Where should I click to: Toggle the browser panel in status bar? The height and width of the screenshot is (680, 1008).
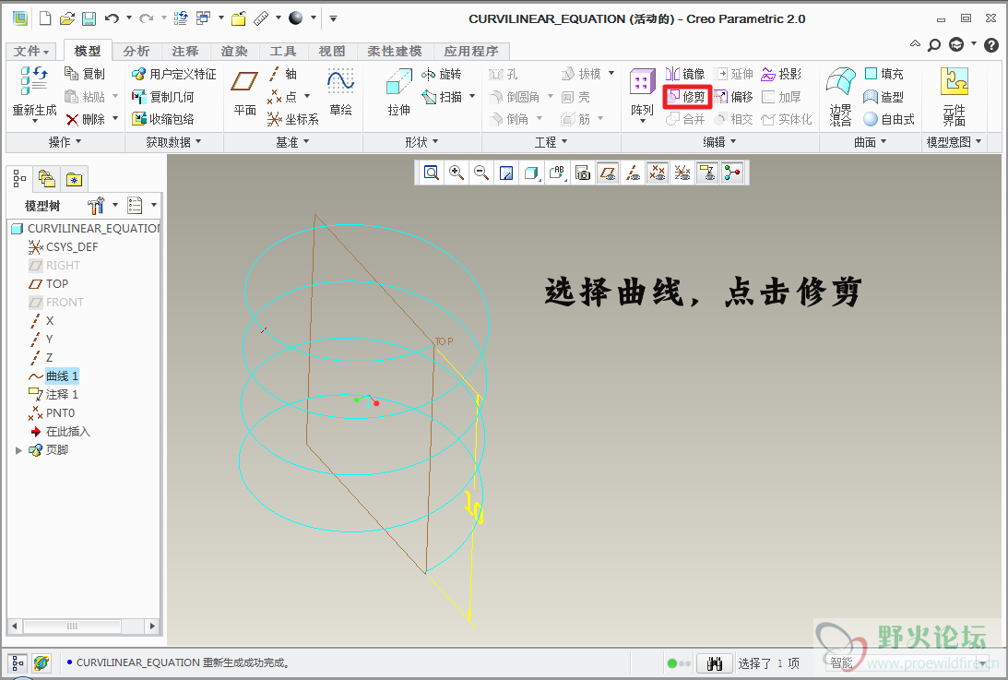tap(42, 662)
